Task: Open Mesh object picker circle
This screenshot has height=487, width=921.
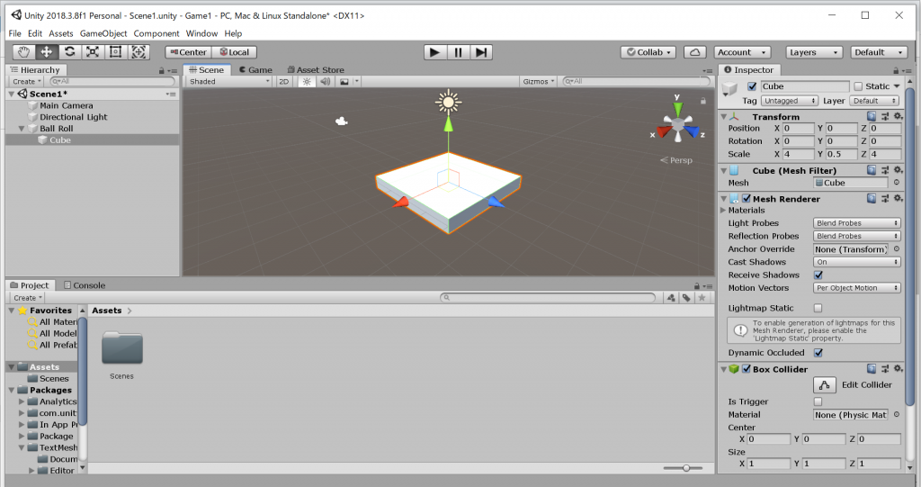Action: coord(897,183)
